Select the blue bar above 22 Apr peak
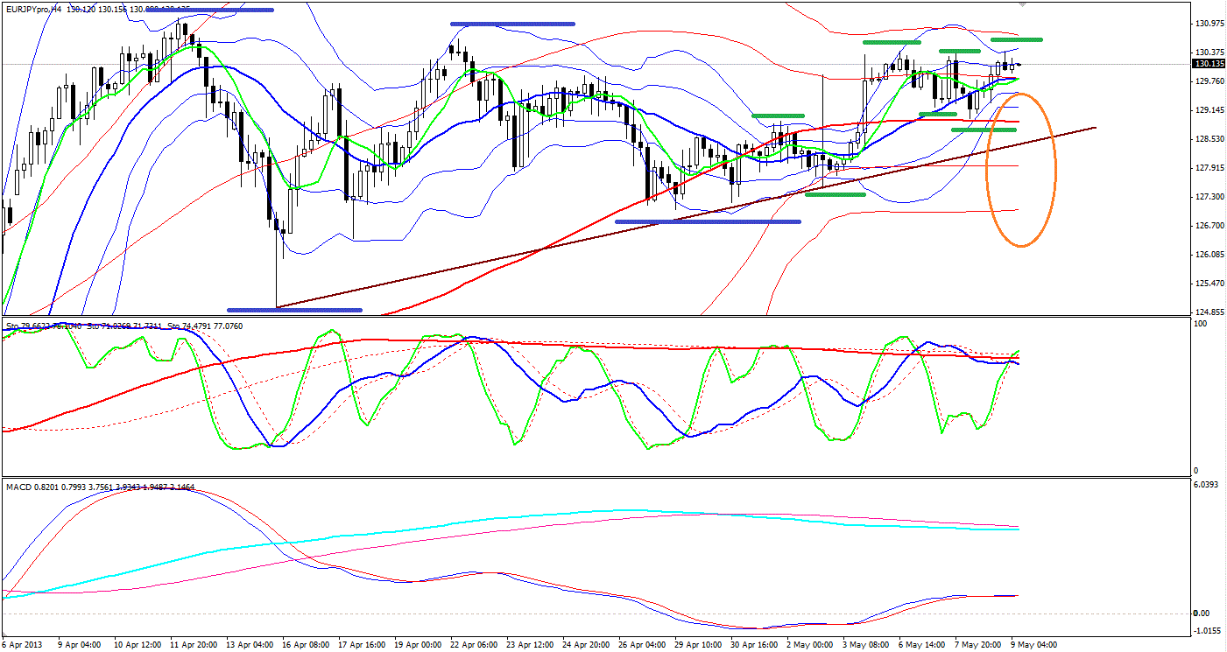This screenshot has height=652, width=1227. 512,24
